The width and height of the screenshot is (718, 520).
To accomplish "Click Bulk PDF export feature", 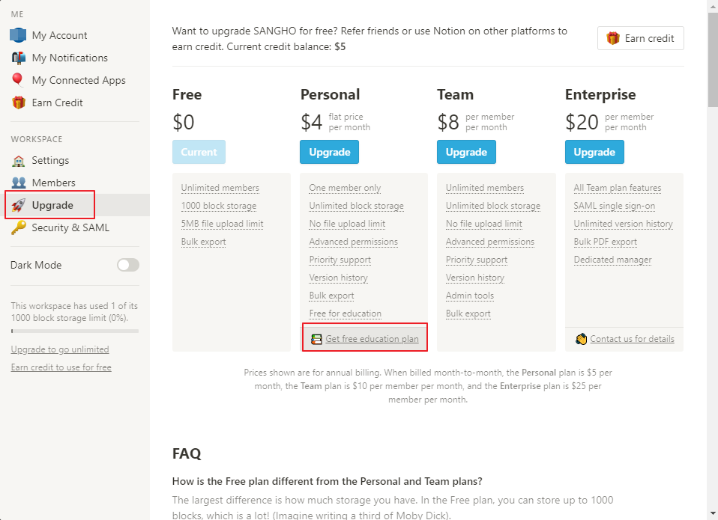I will point(606,242).
